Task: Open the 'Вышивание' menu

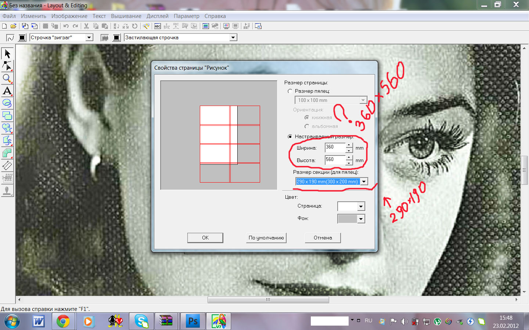Action: (x=126, y=16)
